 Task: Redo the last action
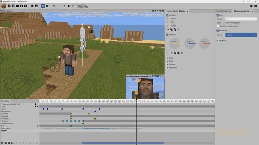point(58,6)
